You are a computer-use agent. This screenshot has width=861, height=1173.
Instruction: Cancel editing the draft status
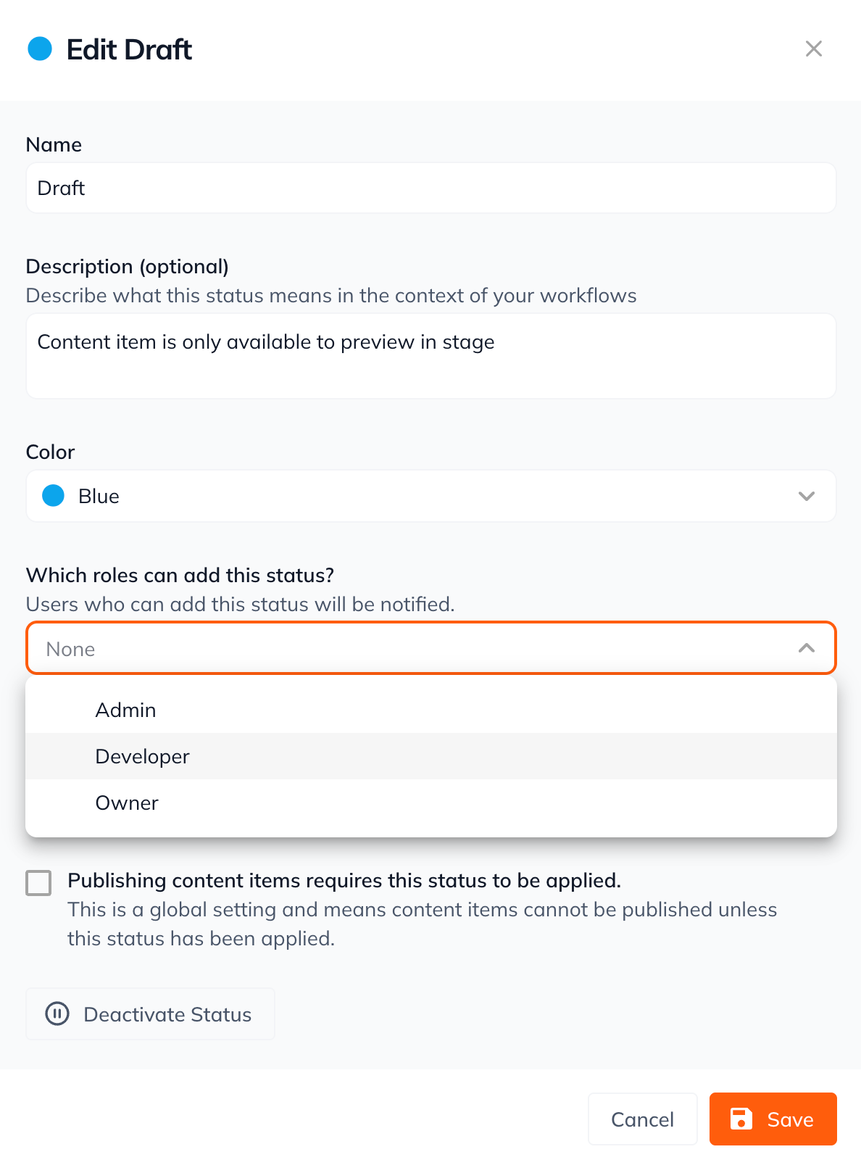pyautogui.click(x=642, y=1119)
